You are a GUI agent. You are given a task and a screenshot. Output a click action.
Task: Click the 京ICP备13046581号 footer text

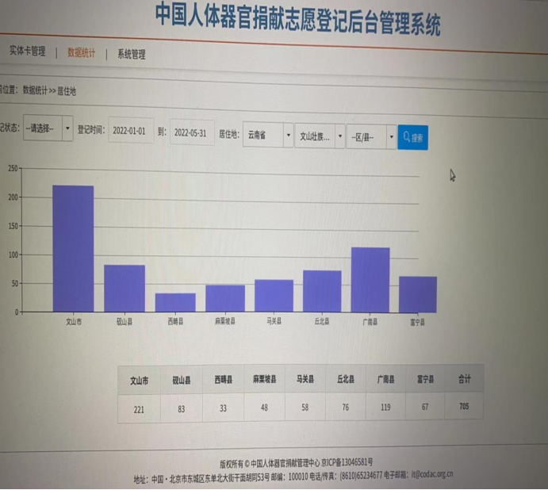347,463
